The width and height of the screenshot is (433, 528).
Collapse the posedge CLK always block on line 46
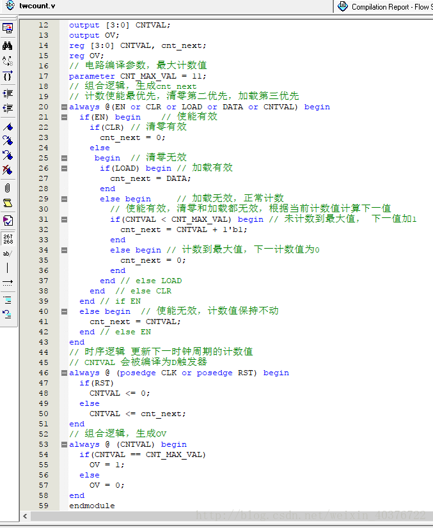tap(64, 373)
